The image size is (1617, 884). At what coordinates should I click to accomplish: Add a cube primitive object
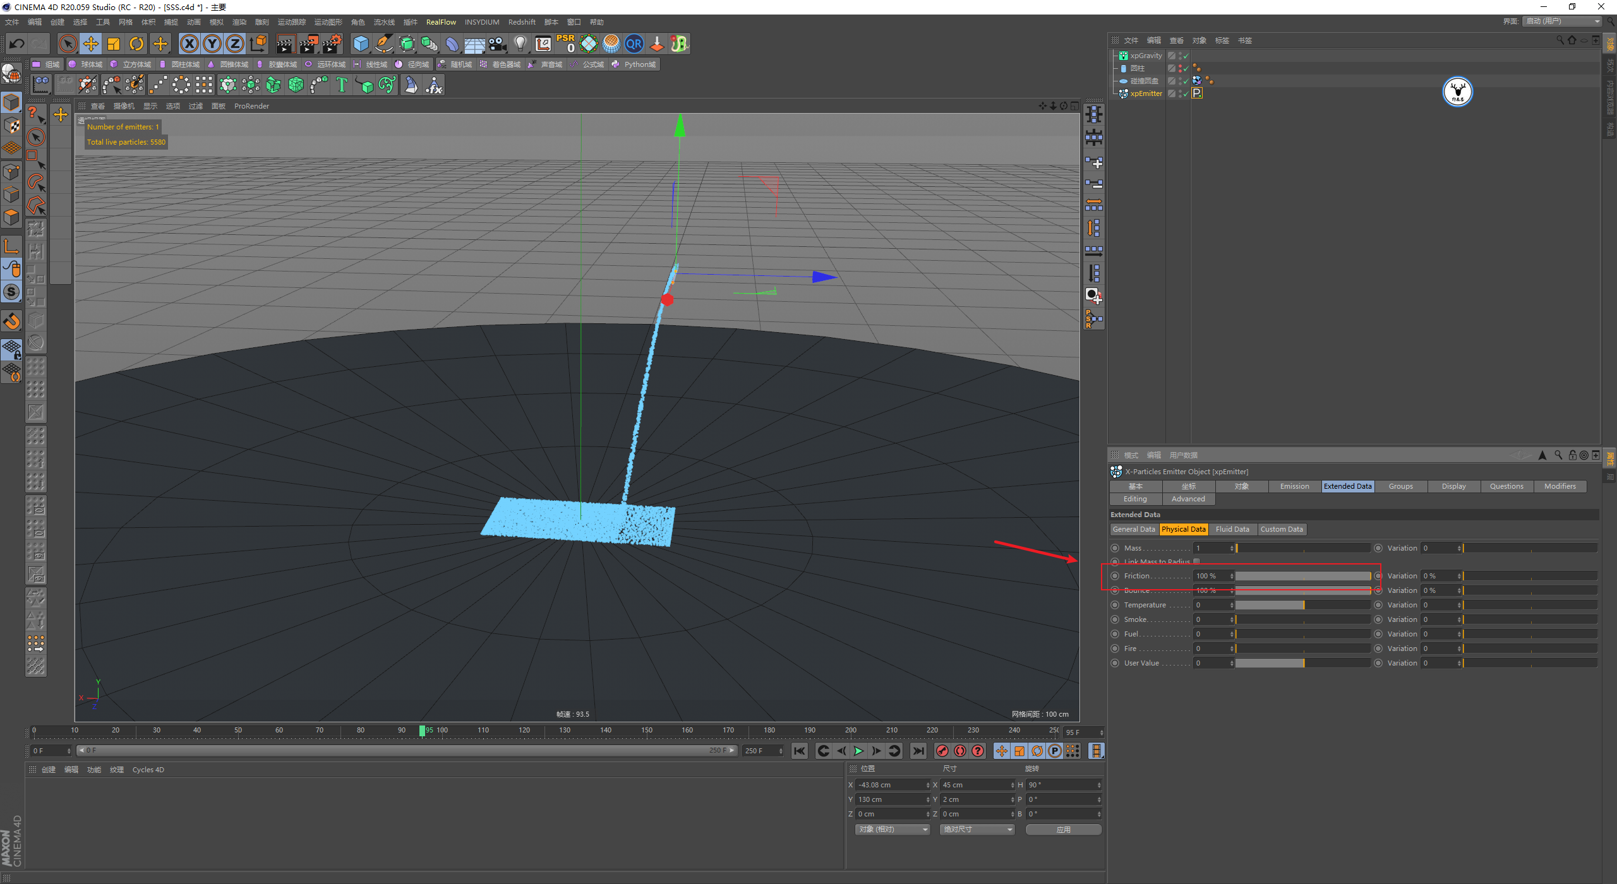tap(361, 44)
